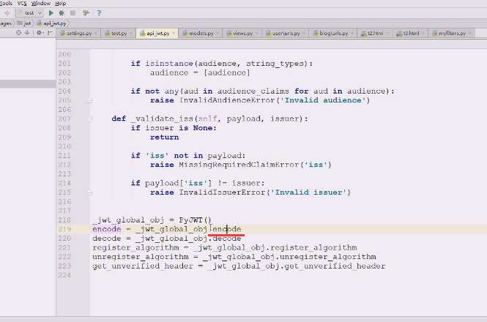Click the scroll-from-source target icon
This screenshot has height=322, width=487.
pos(18,33)
